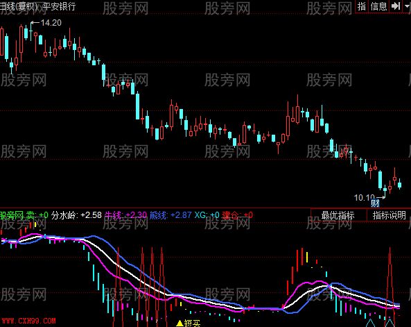Select the 14.20 high price label
411x327 pixels.
(51, 23)
